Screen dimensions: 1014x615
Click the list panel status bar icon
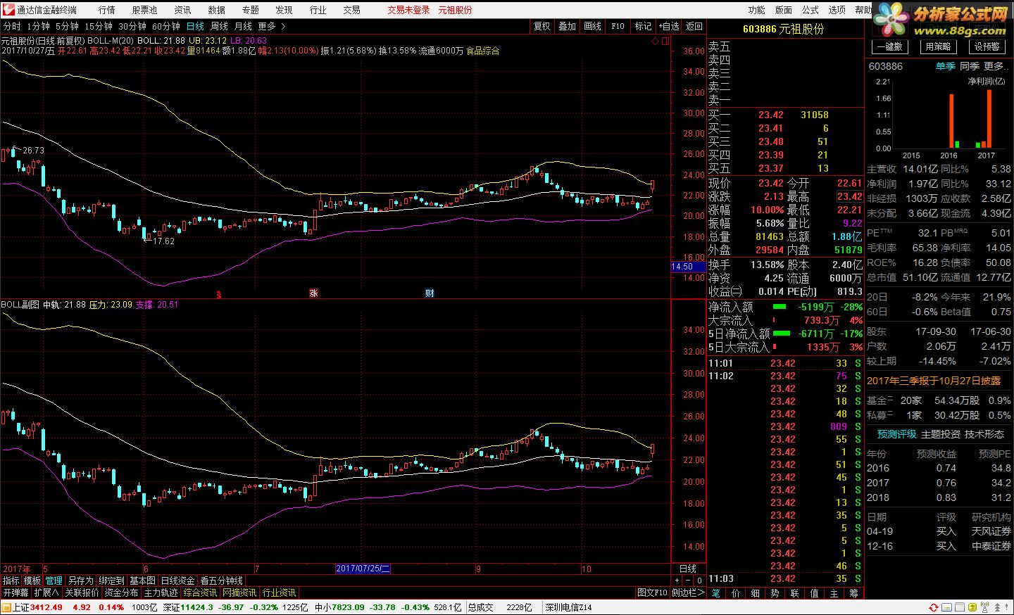(x=959, y=607)
